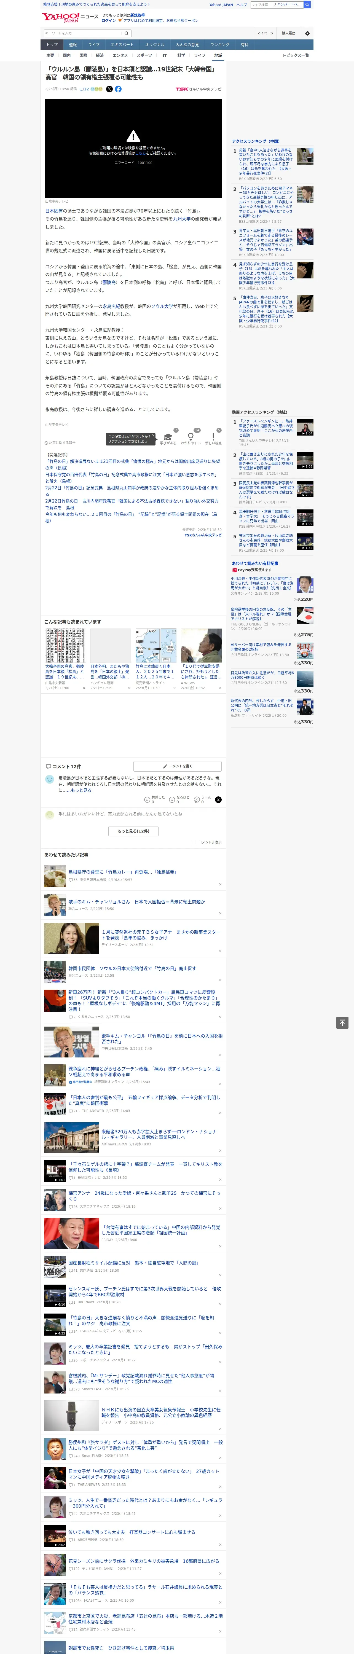Image resolution: width=354 pixels, height=1654 pixels.
Task: React with 新しい視点 exclamation icon
Action: (213, 437)
